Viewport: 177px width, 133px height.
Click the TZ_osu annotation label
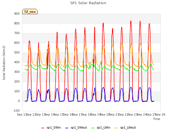point(30,12)
